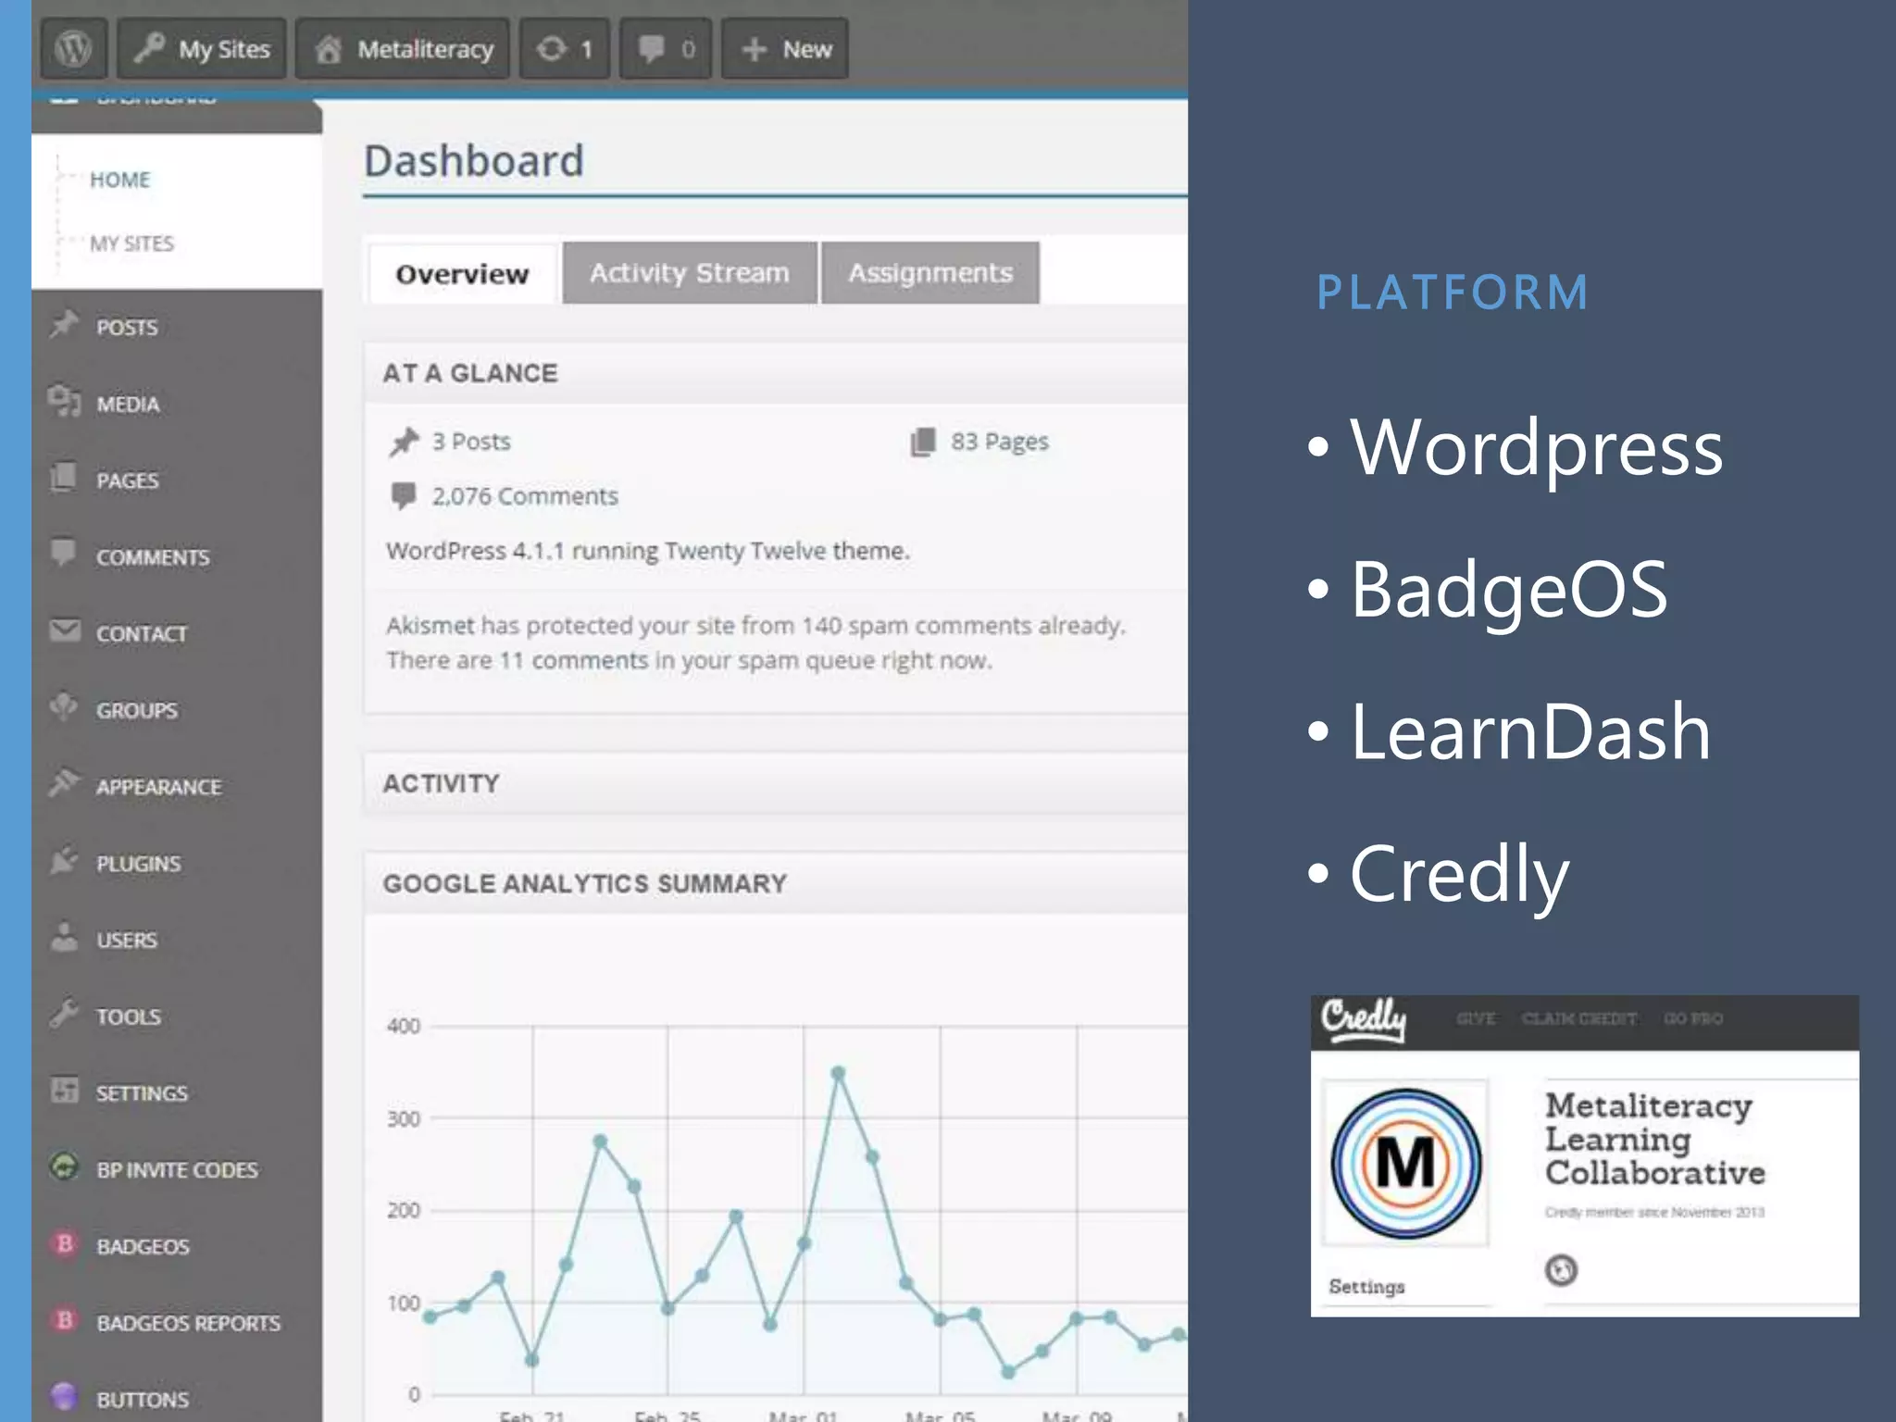Viewport: 1896px width, 1422px height.
Task: Open the Metaliteracy site menu
Action: [403, 48]
